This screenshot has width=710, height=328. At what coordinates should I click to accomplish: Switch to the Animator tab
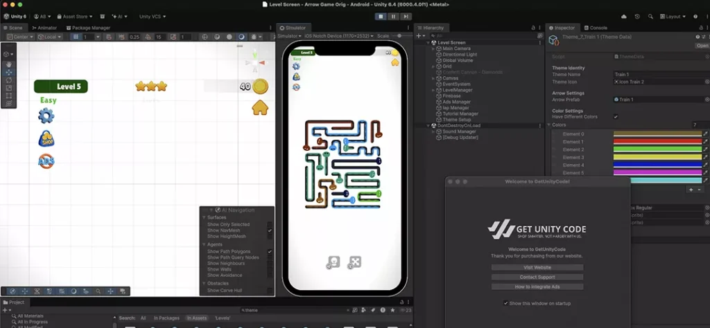44,28
